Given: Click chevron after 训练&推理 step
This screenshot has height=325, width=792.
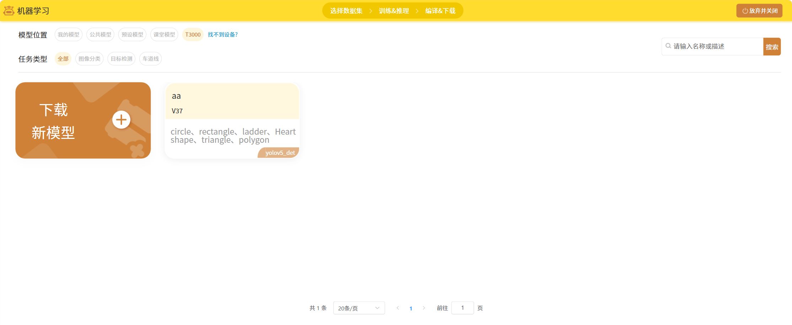Looking at the screenshot, I should tap(417, 11).
